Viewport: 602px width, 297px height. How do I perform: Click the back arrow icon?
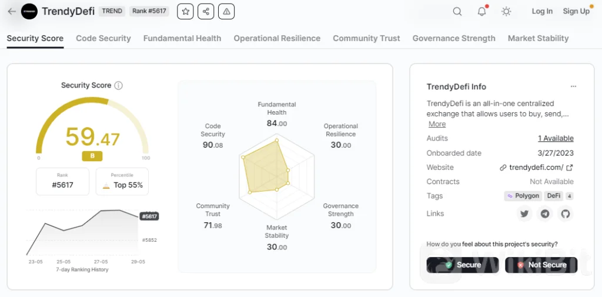click(12, 11)
